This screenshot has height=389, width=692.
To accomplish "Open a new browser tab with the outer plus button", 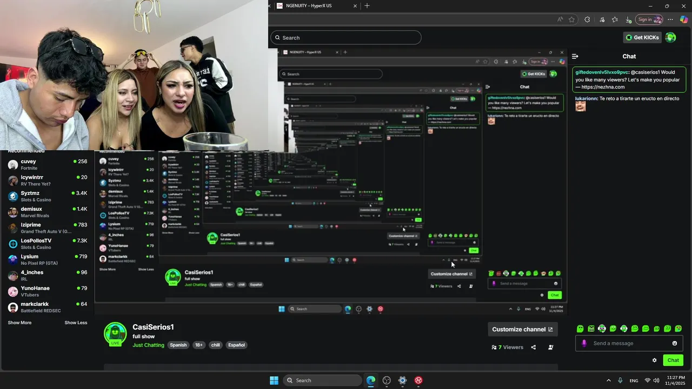I will click(367, 6).
